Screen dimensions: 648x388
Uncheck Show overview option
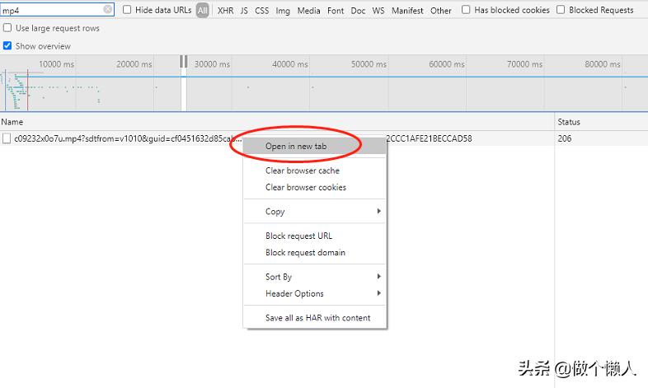click(7, 46)
